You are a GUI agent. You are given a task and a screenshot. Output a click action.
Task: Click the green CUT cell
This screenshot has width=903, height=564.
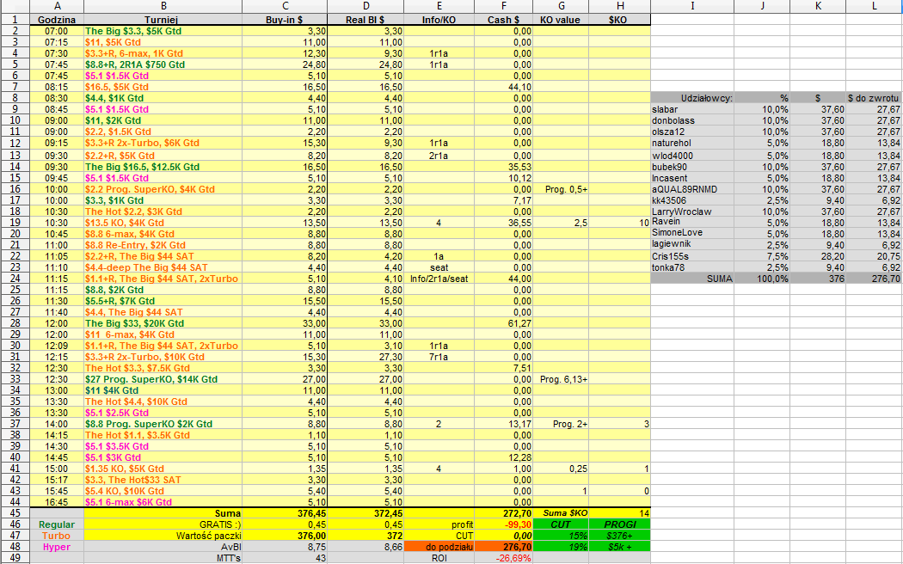point(561,524)
